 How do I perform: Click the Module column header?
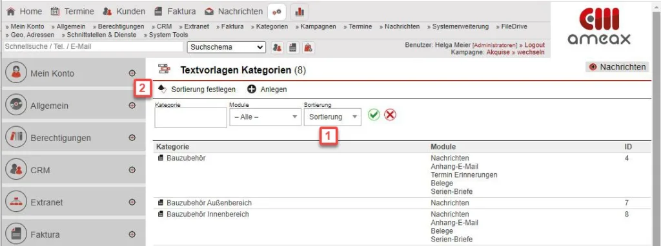443,147
